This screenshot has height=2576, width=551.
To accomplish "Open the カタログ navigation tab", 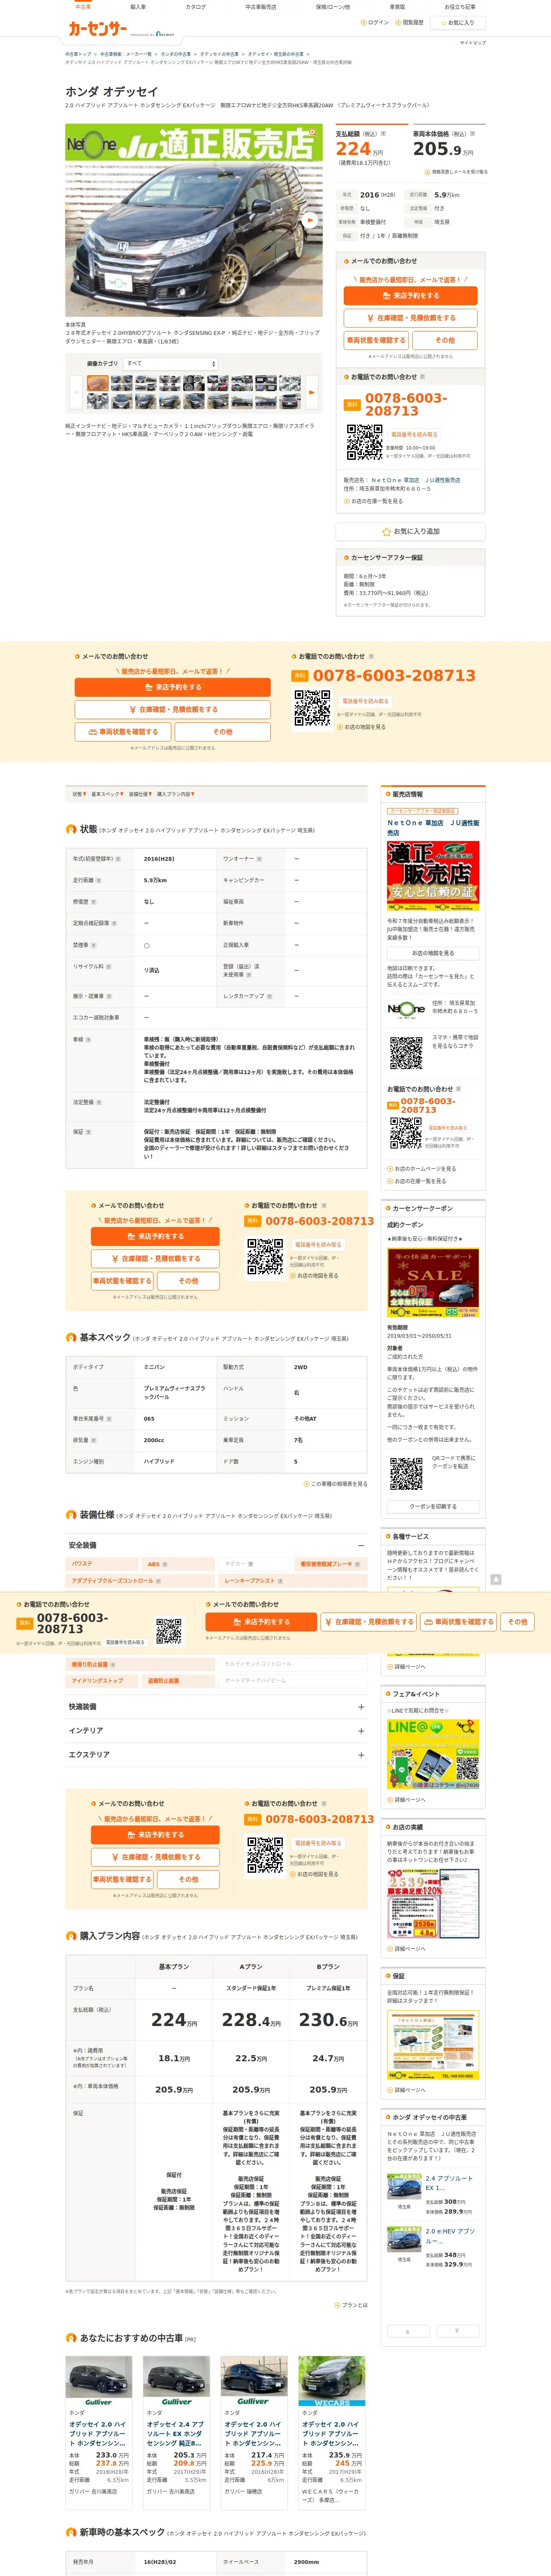I will tap(196, 7).
